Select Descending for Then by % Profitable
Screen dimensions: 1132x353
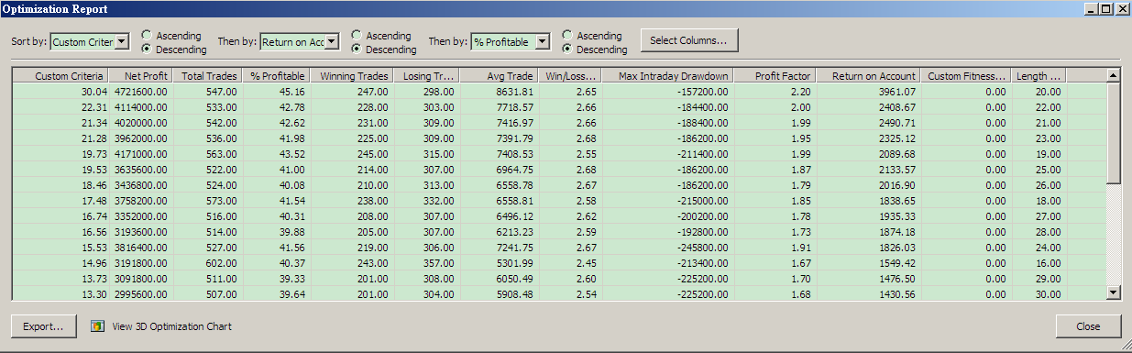[x=567, y=50]
